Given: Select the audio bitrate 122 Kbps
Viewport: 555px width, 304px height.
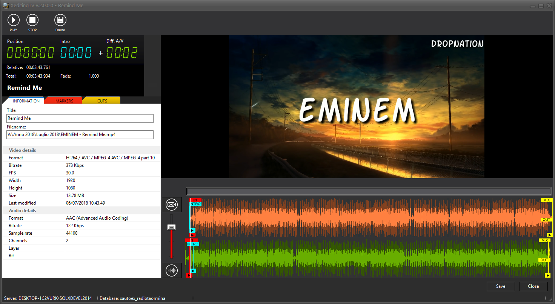Looking at the screenshot, I should (x=75, y=226).
